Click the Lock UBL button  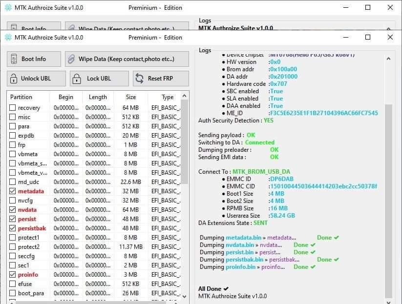click(99, 79)
